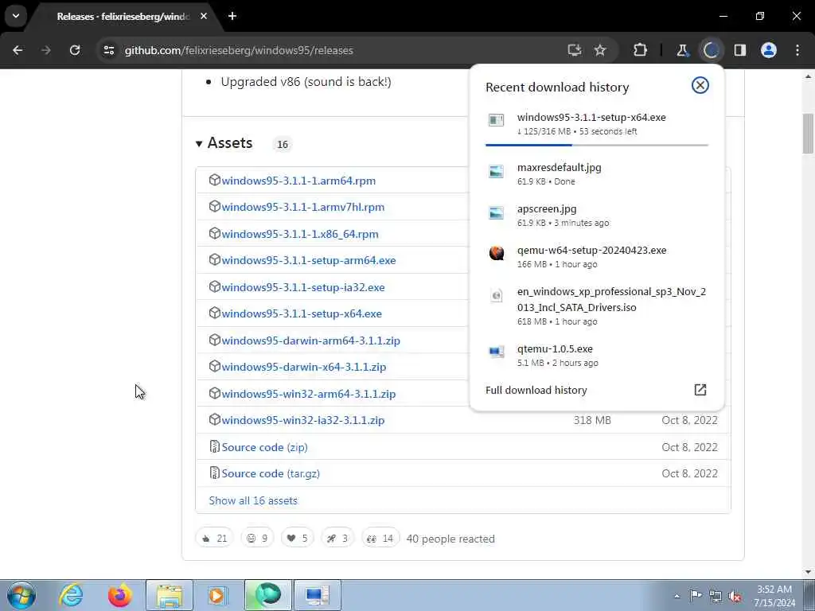The image size is (815, 611).
Task: Click the qemu-w64-setup download icon
Action: tap(497, 254)
